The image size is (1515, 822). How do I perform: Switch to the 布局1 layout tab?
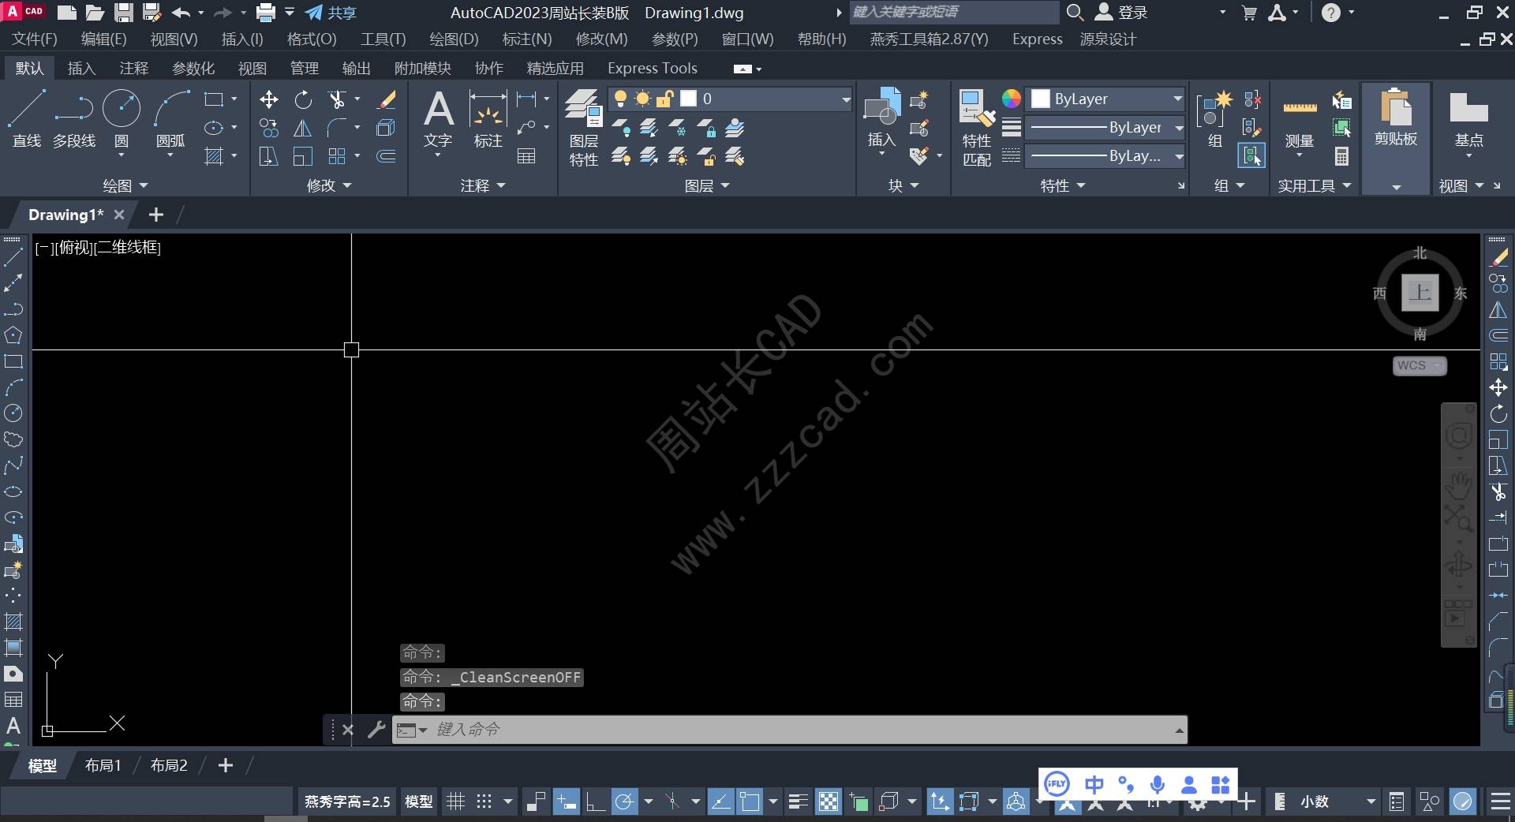coord(103,765)
